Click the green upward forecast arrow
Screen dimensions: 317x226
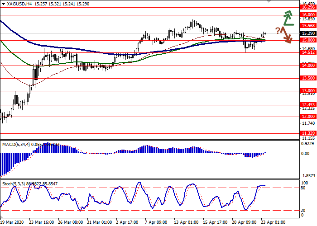pos(288,18)
